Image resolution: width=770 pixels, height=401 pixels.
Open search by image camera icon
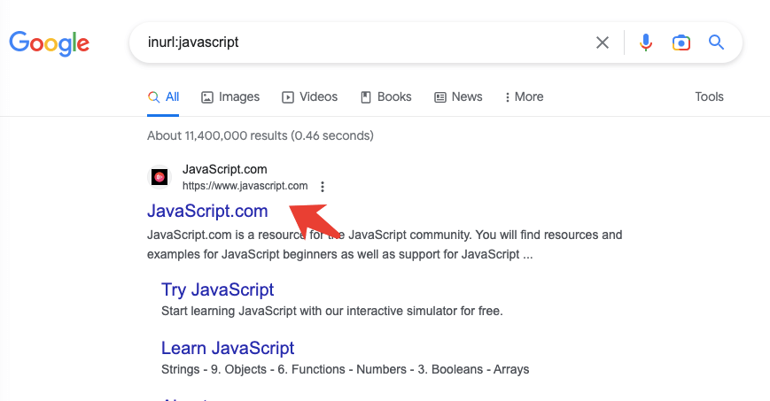point(681,42)
